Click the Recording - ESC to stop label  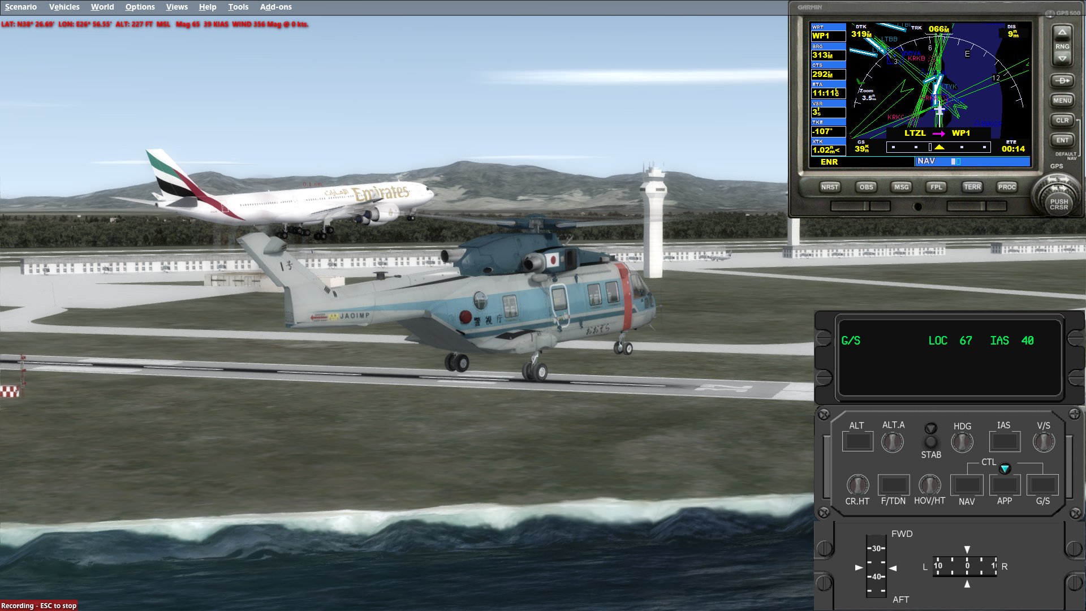click(x=38, y=605)
